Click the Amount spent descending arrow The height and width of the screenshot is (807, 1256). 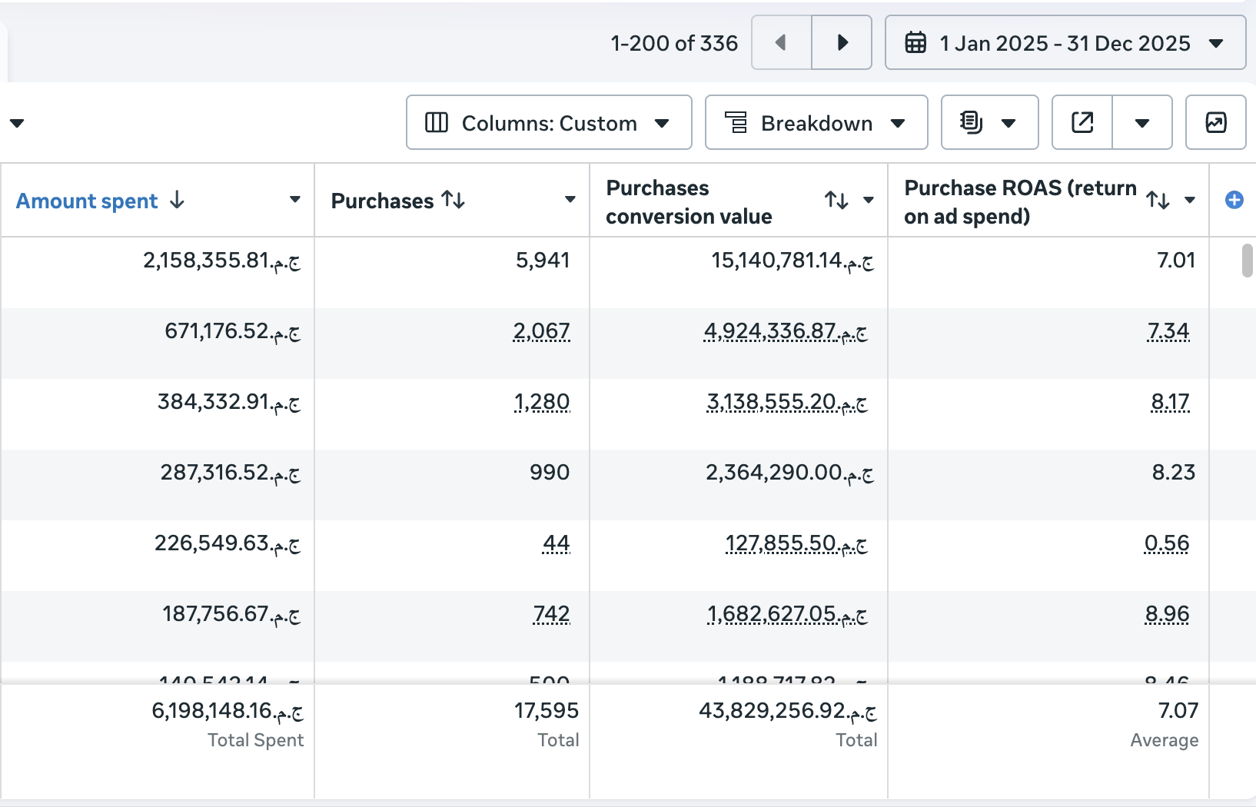point(178,200)
